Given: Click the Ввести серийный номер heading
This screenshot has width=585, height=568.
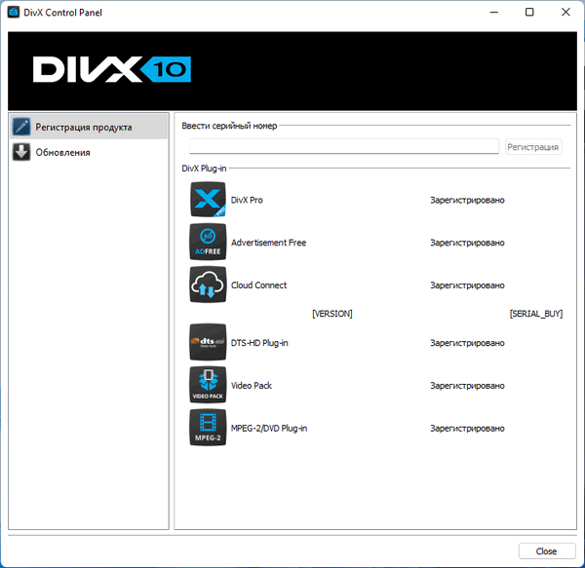Looking at the screenshot, I should click(x=229, y=126).
